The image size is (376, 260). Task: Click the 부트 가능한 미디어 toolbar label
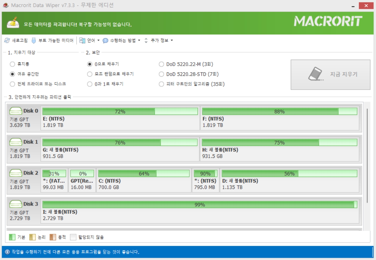56,40
